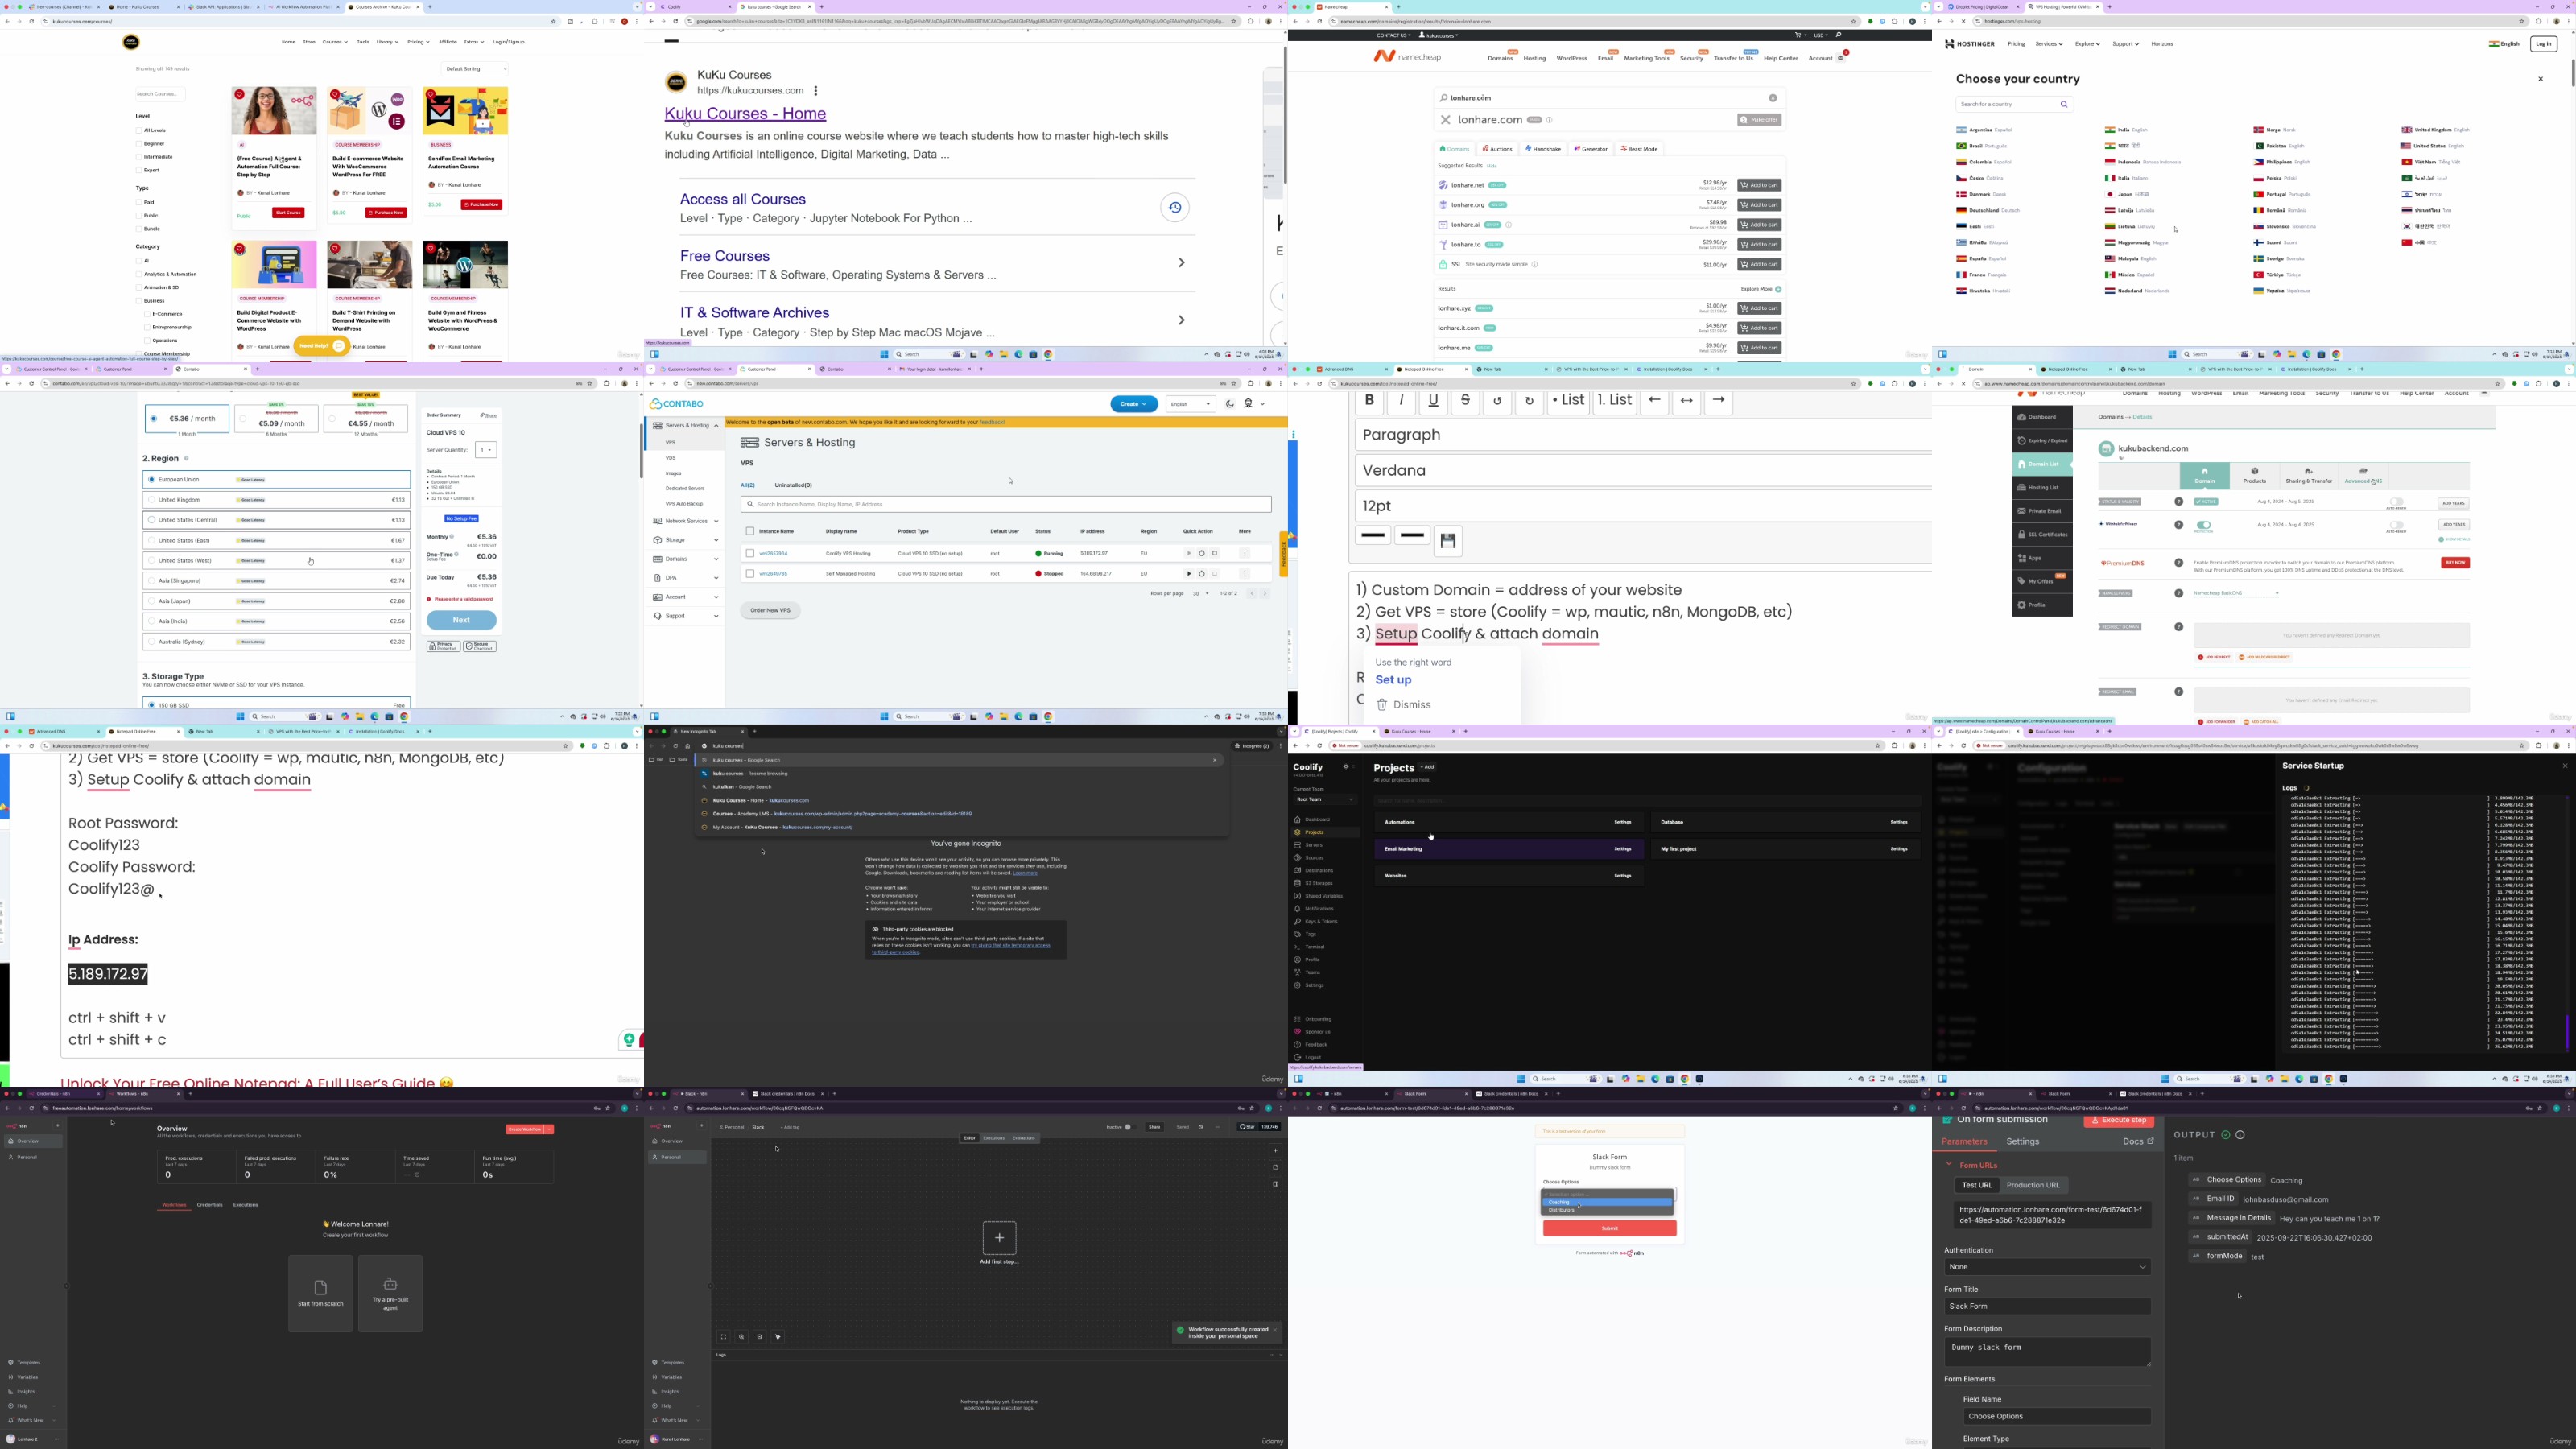Click the Contabo logo in the customer panel
This screenshot has width=2576, height=1449.
677,404
